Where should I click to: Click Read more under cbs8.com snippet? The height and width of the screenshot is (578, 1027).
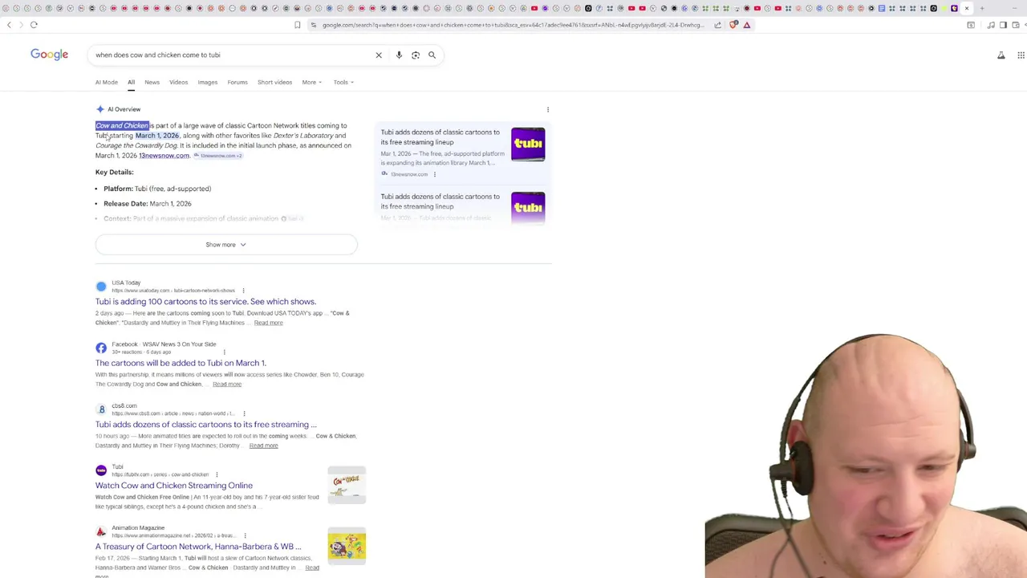click(263, 446)
